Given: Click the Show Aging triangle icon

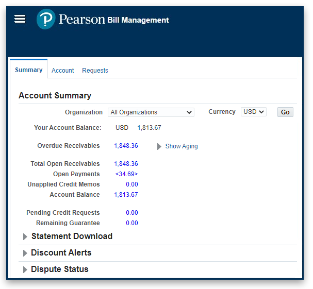Looking at the screenshot, I should click(159, 146).
